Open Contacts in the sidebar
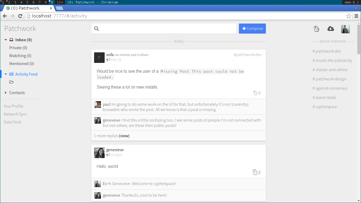Viewport: 361px width, 203px height. [17, 93]
